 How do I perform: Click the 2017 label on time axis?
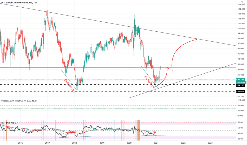[47, 143]
